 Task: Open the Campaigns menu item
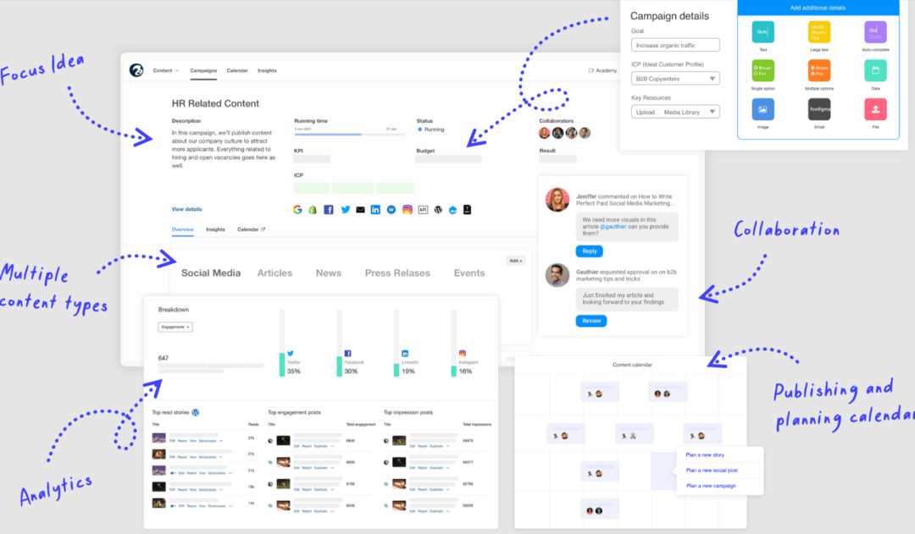click(x=203, y=71)
